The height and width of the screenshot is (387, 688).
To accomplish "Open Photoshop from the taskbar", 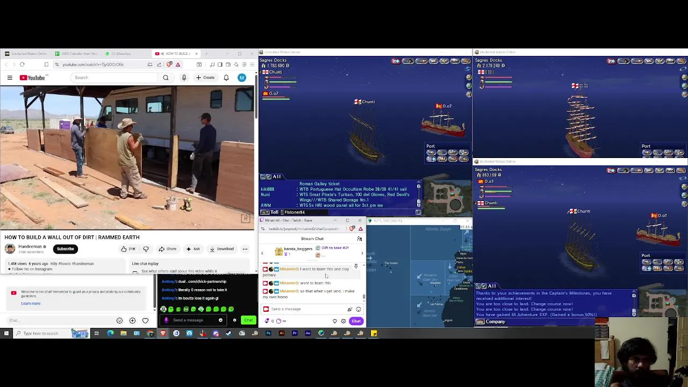I will 268,333.
